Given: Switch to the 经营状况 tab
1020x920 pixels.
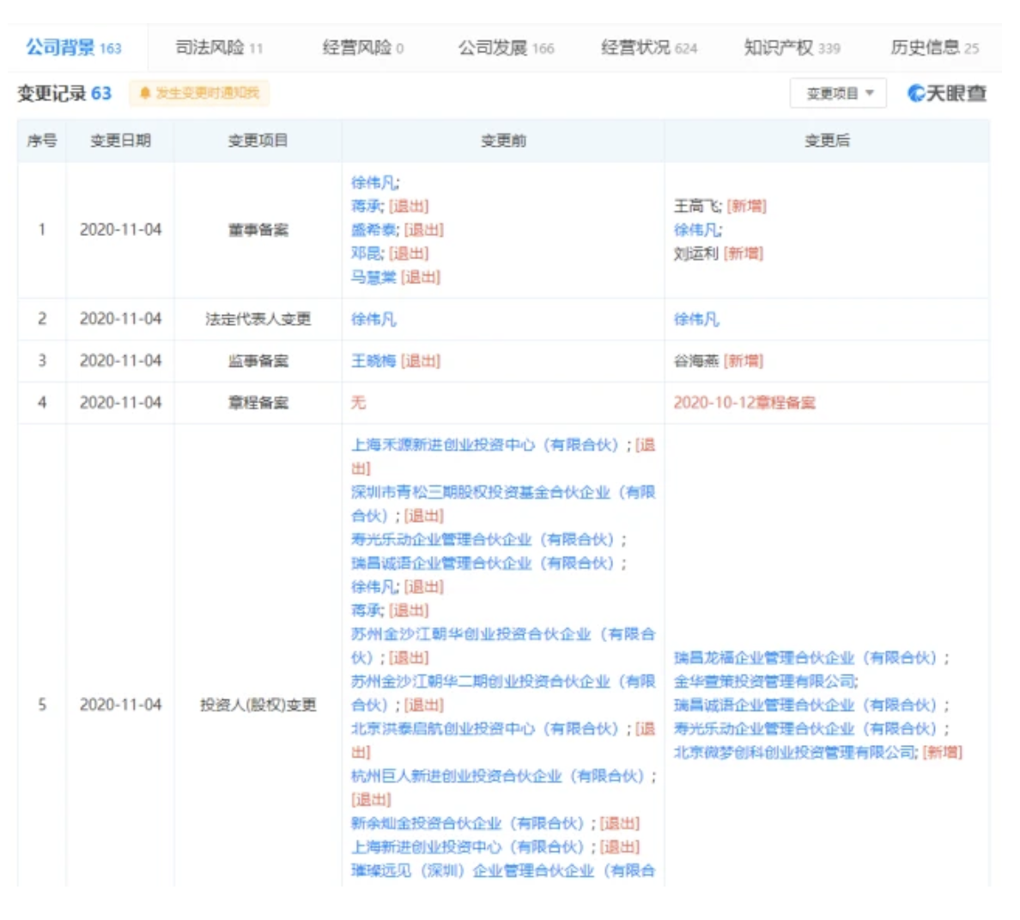Looking at the screenshot, I should 648,48.
